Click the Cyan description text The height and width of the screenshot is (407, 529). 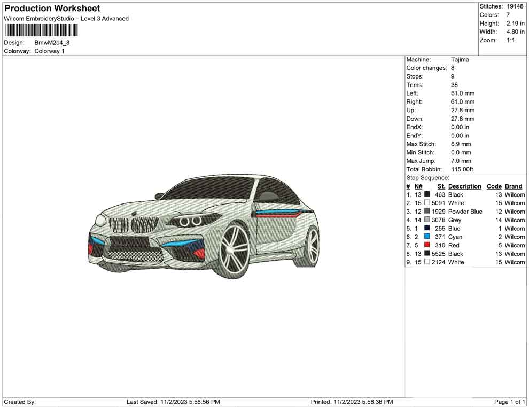[455, 237]
